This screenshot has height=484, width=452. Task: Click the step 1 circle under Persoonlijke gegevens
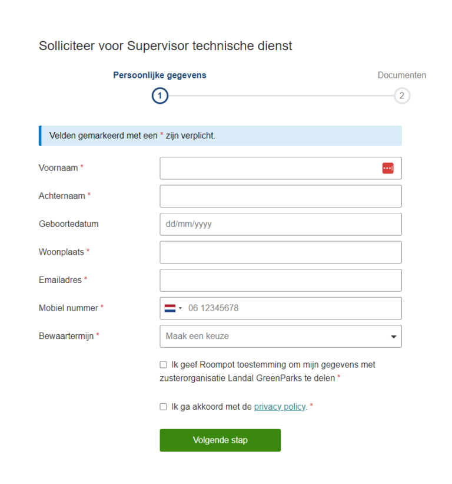pyautogui.click(x=159, y=96)
